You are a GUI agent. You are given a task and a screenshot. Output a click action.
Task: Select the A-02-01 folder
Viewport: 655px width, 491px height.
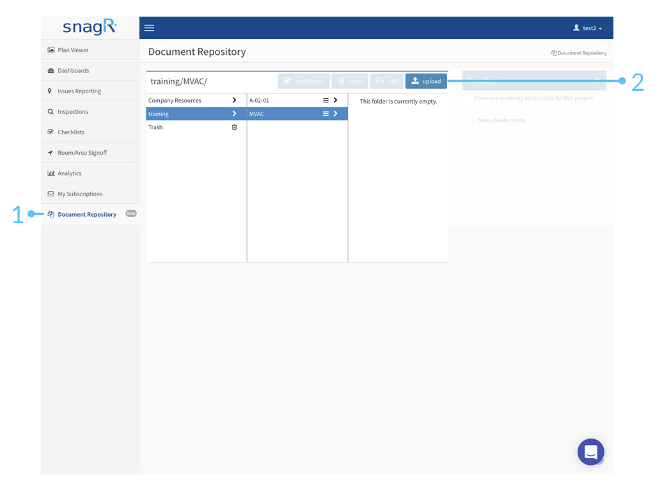[x=297, y=100]
